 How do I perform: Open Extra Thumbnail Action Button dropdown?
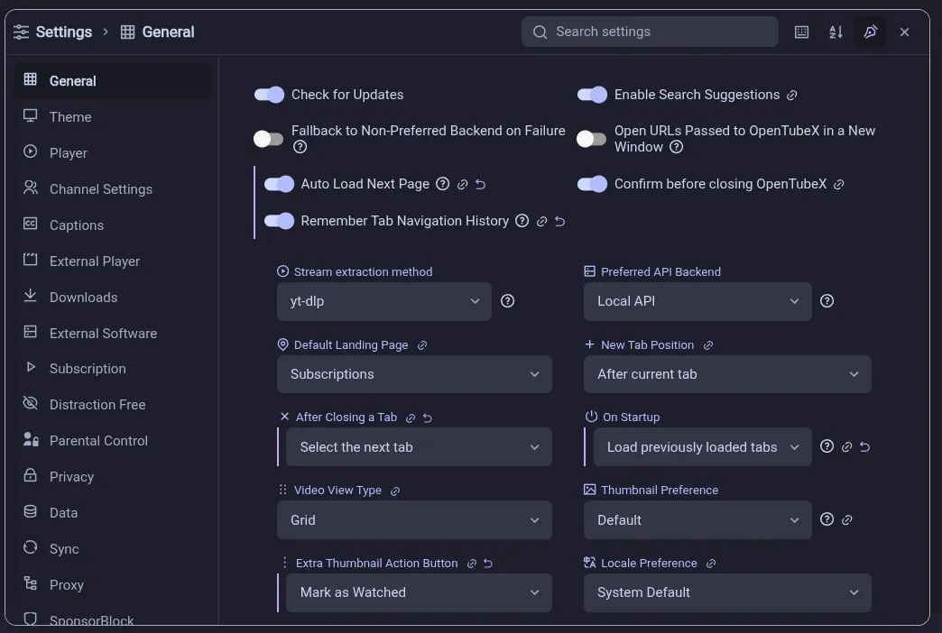click(419, 592)
